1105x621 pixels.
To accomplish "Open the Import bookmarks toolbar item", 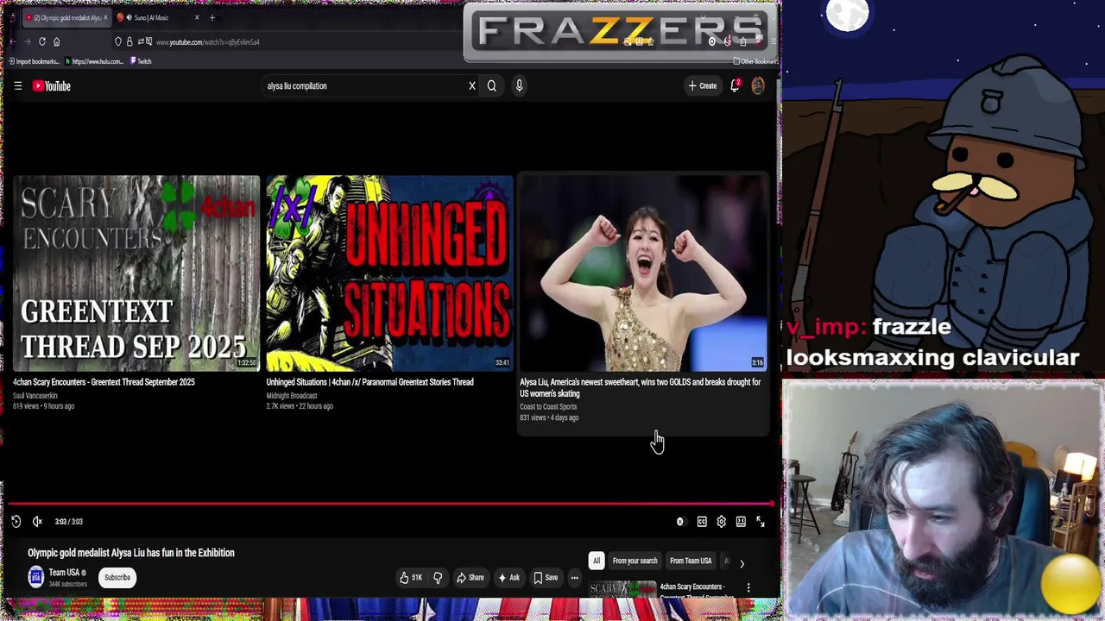I will point(34,61).
